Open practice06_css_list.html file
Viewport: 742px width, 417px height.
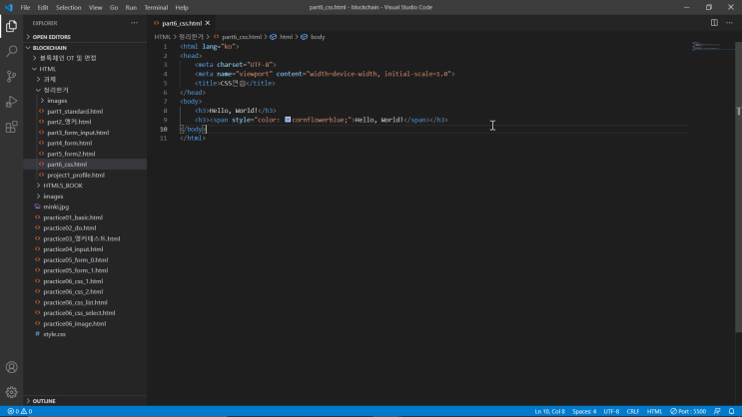click(75, 302)
